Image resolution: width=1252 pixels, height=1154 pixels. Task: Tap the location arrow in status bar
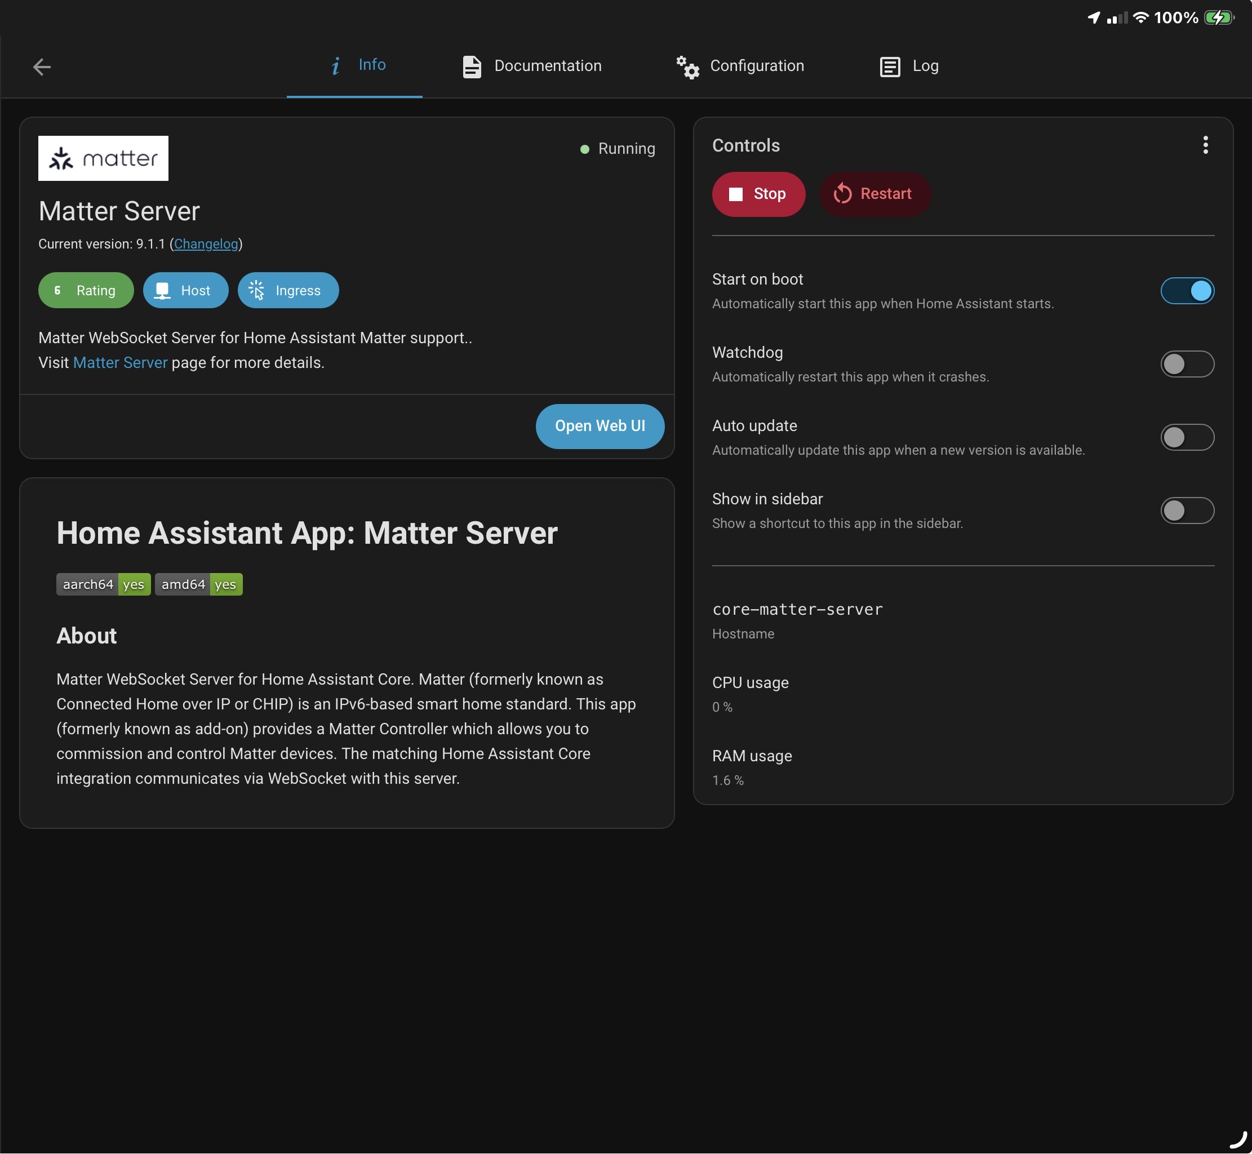coord(1094,17)
